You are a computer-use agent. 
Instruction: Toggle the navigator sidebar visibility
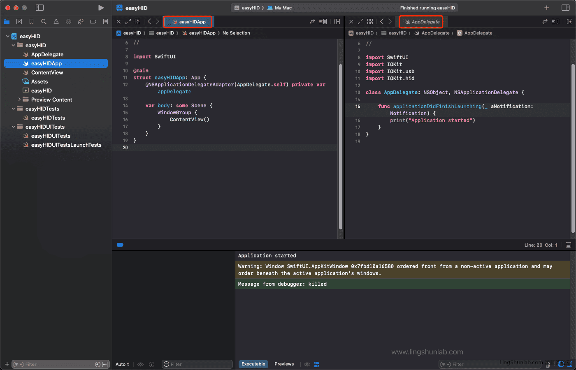pos(39,8)
